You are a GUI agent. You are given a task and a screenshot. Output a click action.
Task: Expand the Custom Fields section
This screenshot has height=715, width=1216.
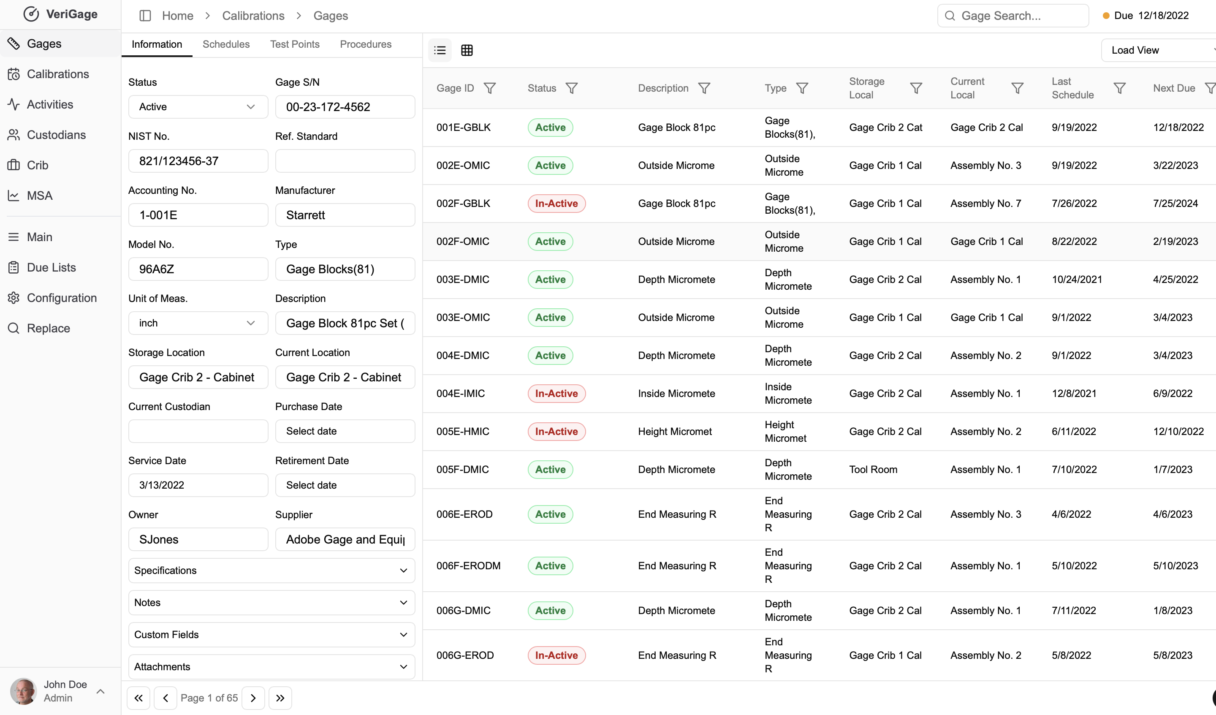pyautogui.click(x=271, y=635)
